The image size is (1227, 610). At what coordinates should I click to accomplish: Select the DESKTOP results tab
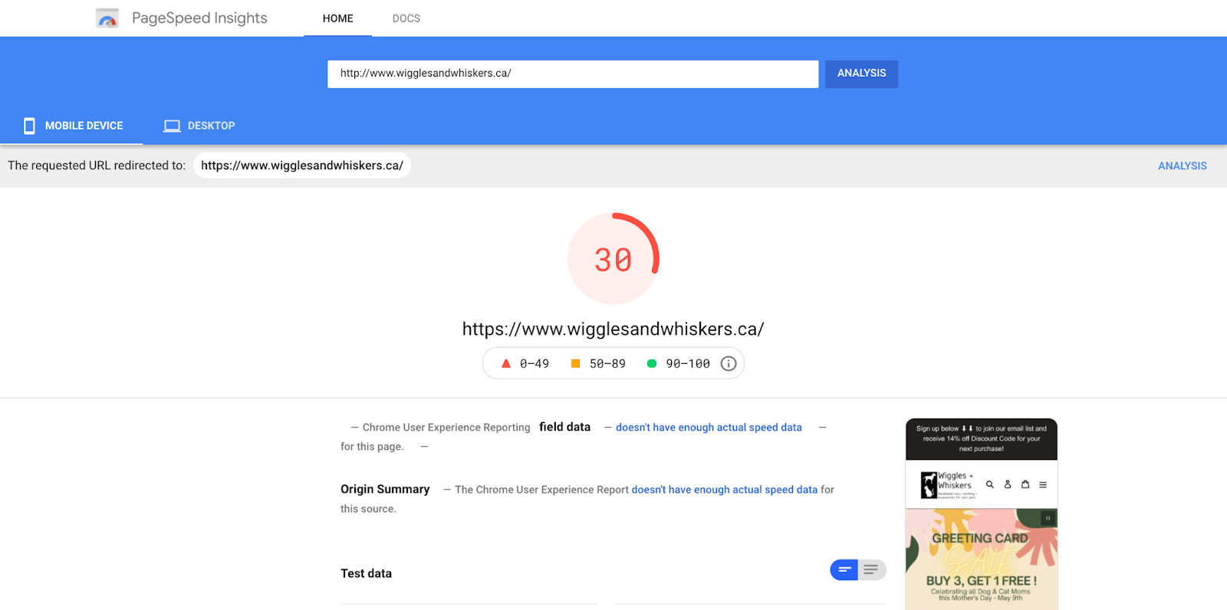pyautogui.click(x=199, y=126)
